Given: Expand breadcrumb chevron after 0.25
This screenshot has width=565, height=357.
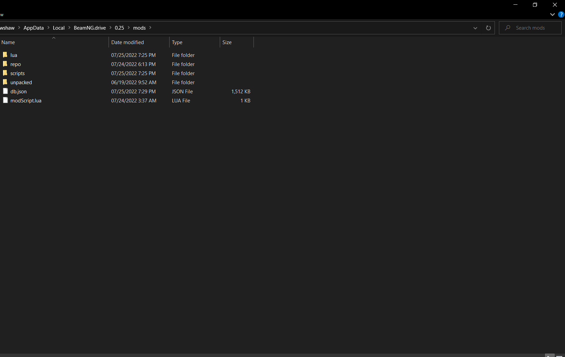Looking at the screenshot, I should [x=129, y=28].
